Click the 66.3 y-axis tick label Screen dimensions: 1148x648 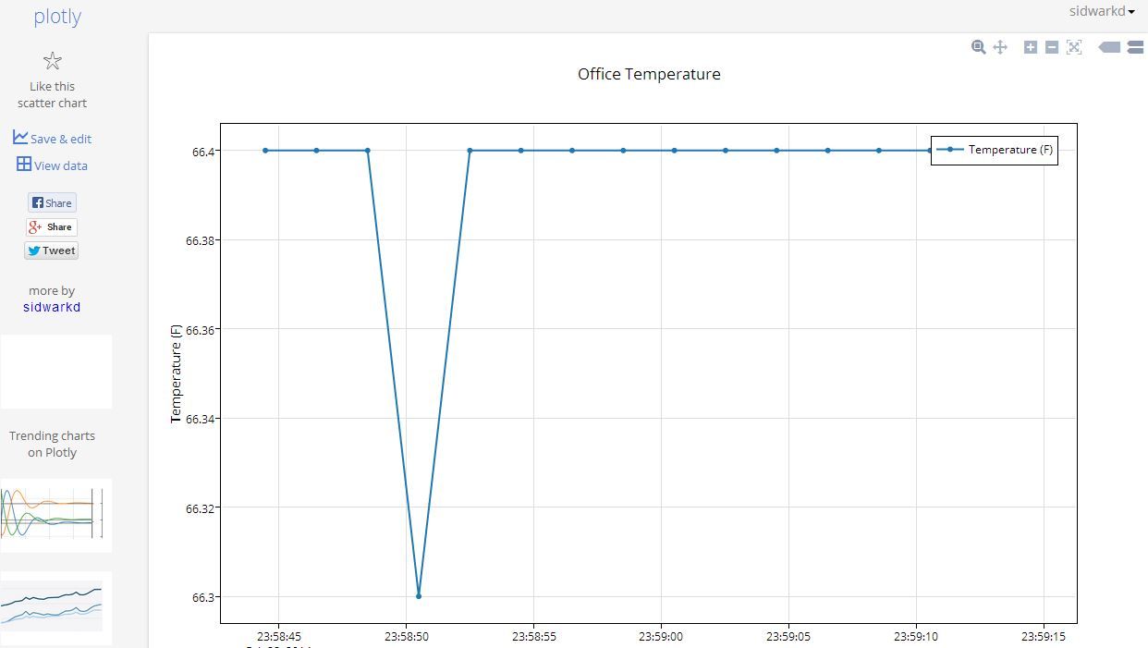coord(203,597)
